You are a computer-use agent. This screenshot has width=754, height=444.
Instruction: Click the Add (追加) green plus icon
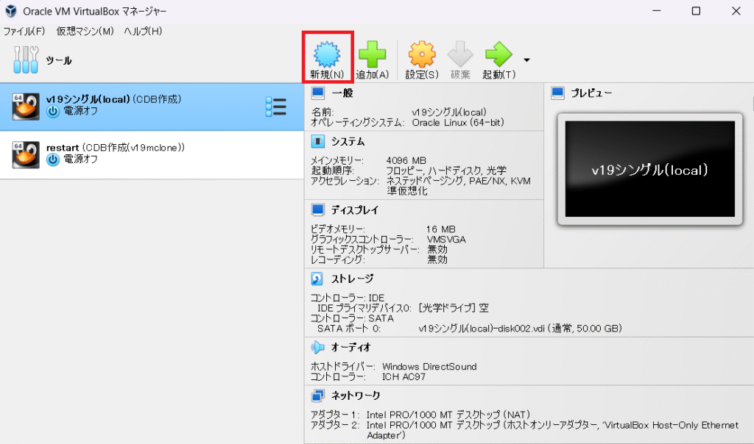pyautogui.click(x=372, y=54)
